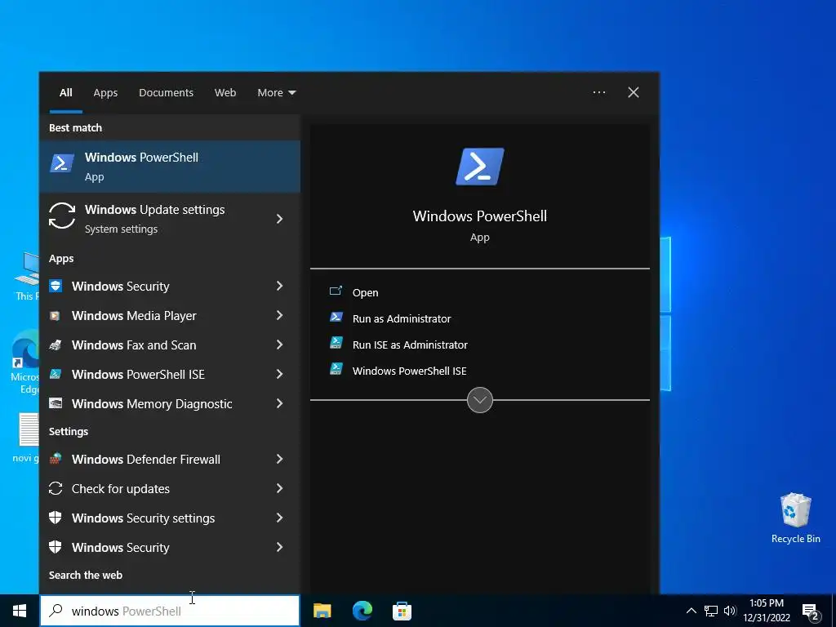Switch to the All search tab

click(x=65, y=93)
